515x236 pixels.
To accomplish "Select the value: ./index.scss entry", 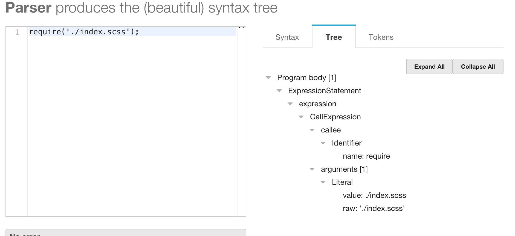I will 374,195.
